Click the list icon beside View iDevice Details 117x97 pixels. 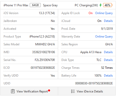[x=73, y=91]
